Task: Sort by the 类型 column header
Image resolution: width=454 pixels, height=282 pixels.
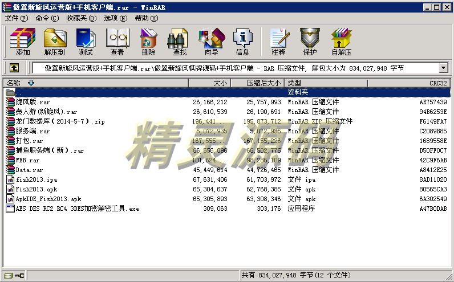Action: tap(326, 83)
